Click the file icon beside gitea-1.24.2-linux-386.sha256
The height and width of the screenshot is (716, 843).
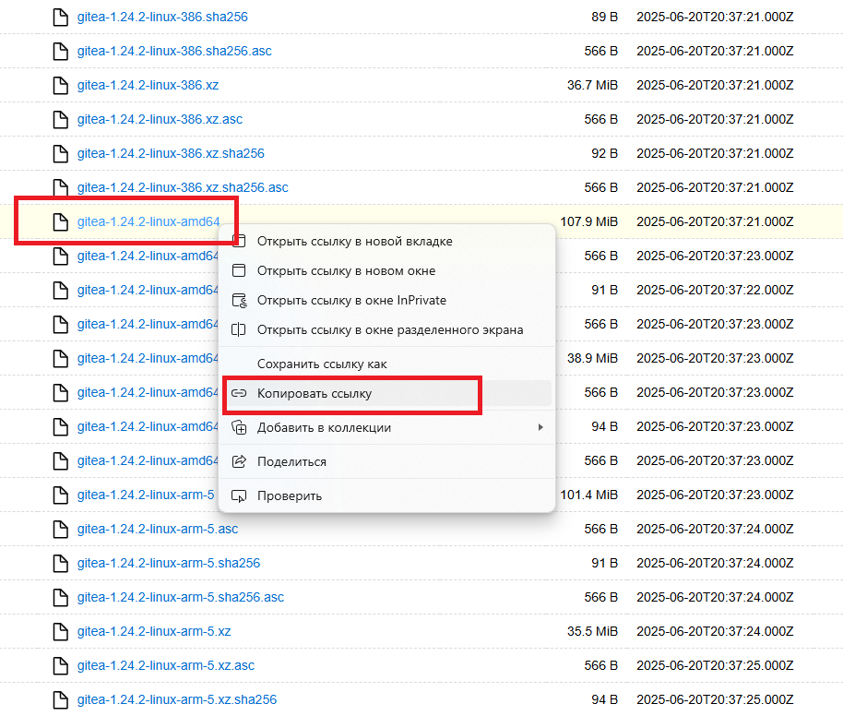(x=61, y=18)
